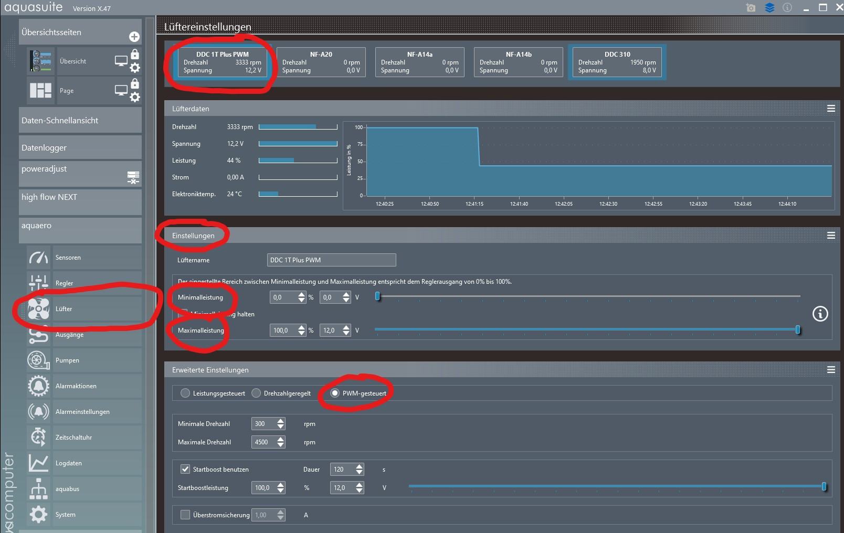This screenshot has width=844, height=533.
Task: Click the Startboostleistung slider handle
Action: pos(824,487)
